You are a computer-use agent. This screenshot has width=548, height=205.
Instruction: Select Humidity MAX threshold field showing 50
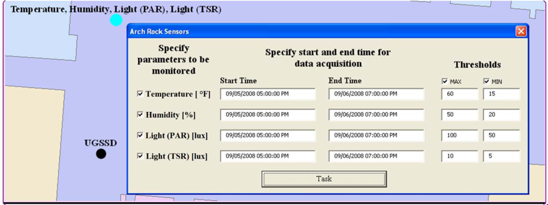(460, 115)
